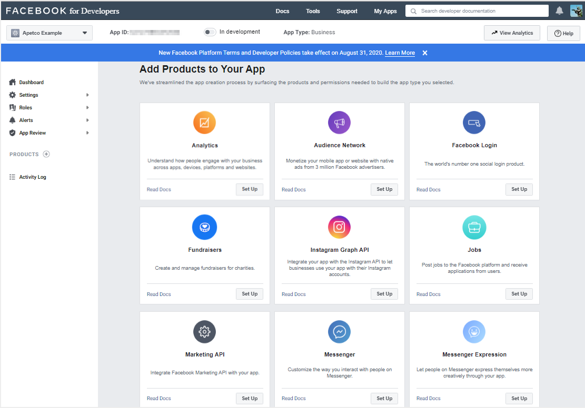The width and height of the screenshot is (585, 408).
Task: Click the orange Analytics product icon
Action: point(204,123)
